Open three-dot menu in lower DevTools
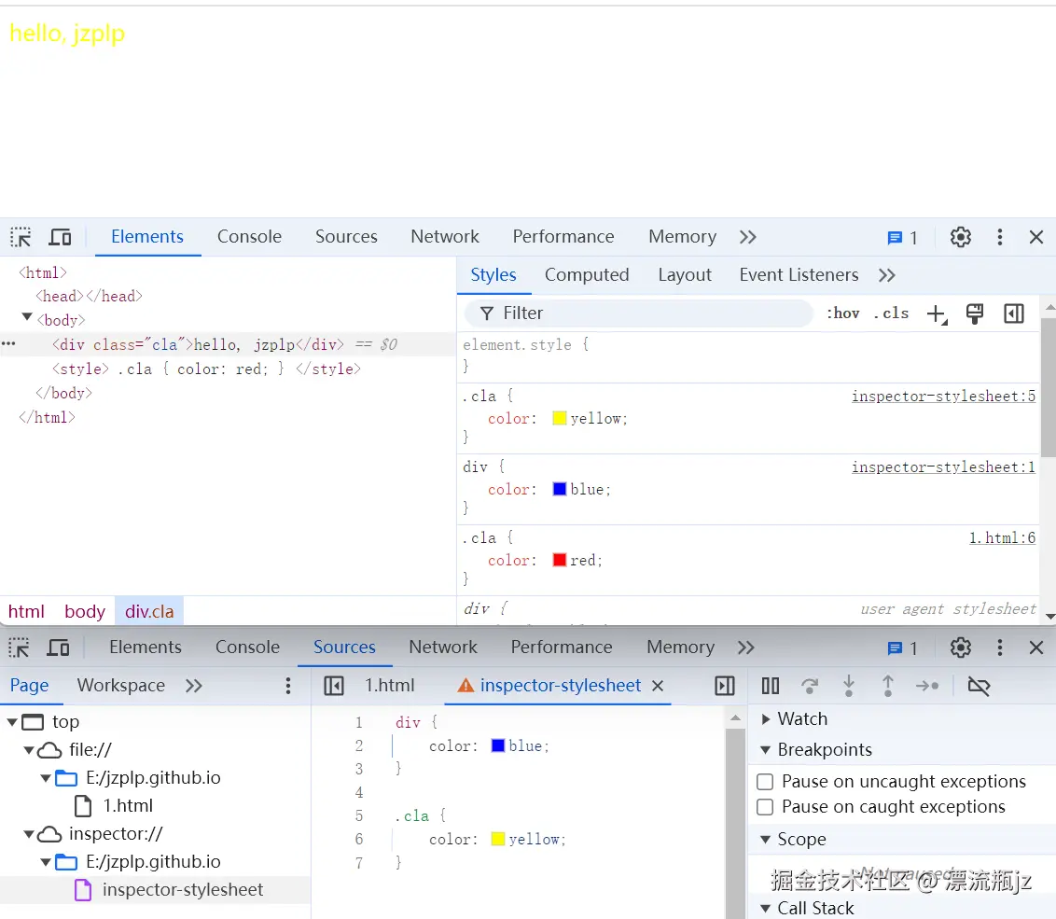Viewport: 1056px width, 919px height. pyautogui.click(x=999, y=647)
